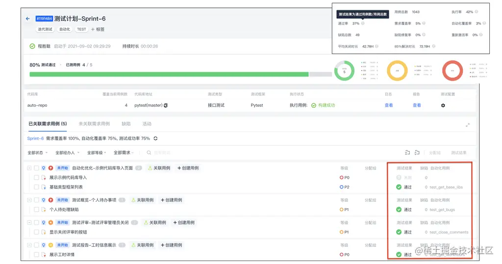Click the first folder-move icon left of 分配给
Viewport: 502px width, 264px height.
pos(407,153)
